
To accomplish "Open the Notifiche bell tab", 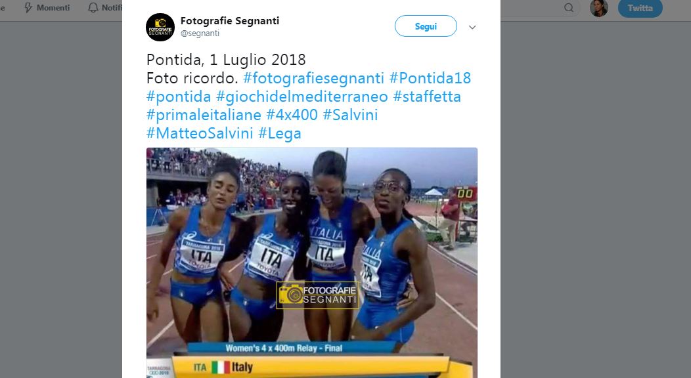I will [105, 8].
